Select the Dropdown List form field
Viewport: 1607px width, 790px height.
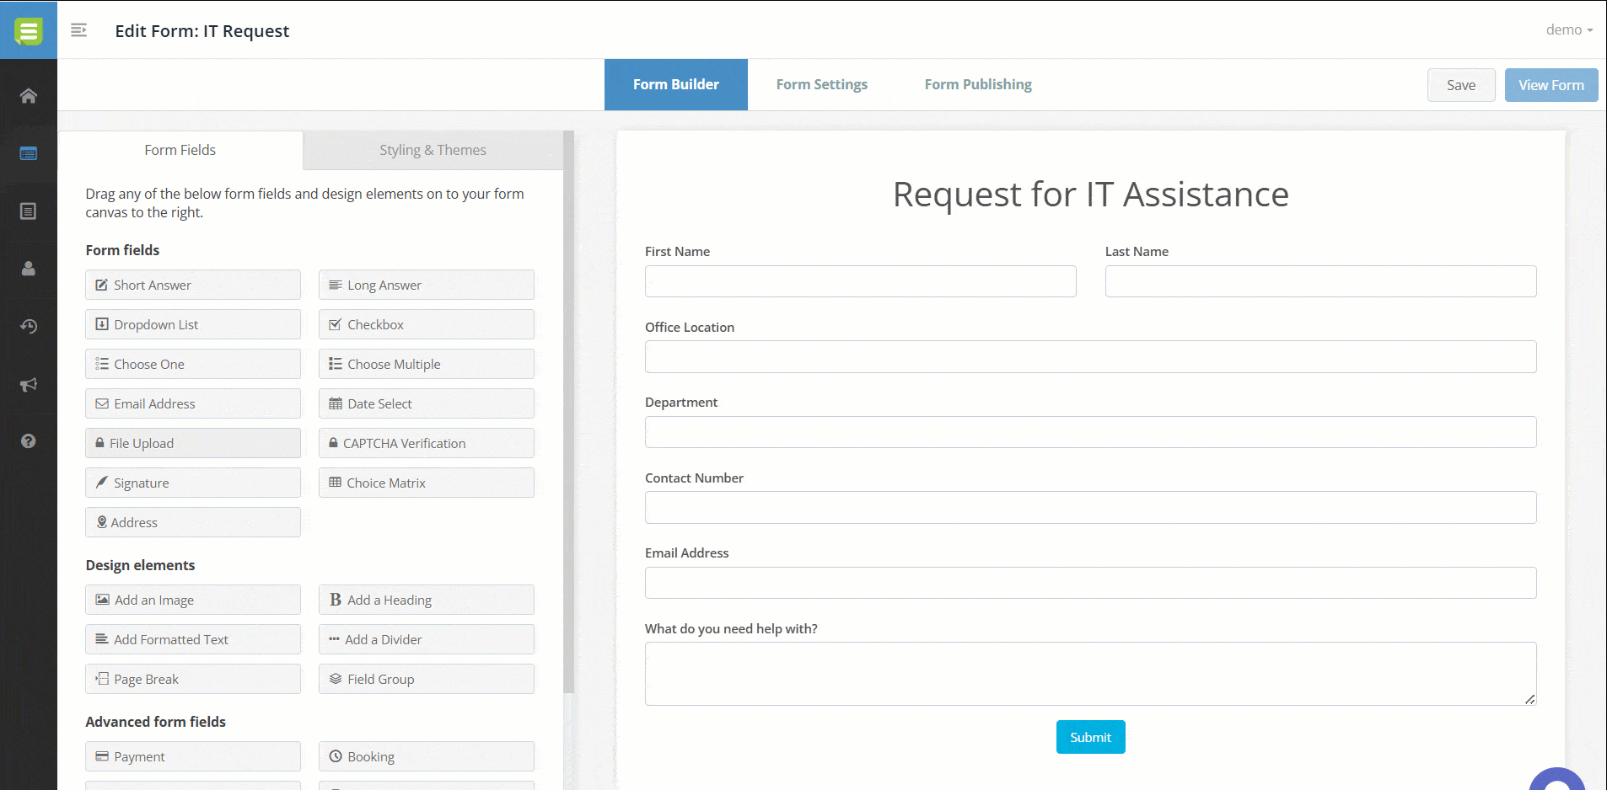pyautogui.click(x=192, y=324)
